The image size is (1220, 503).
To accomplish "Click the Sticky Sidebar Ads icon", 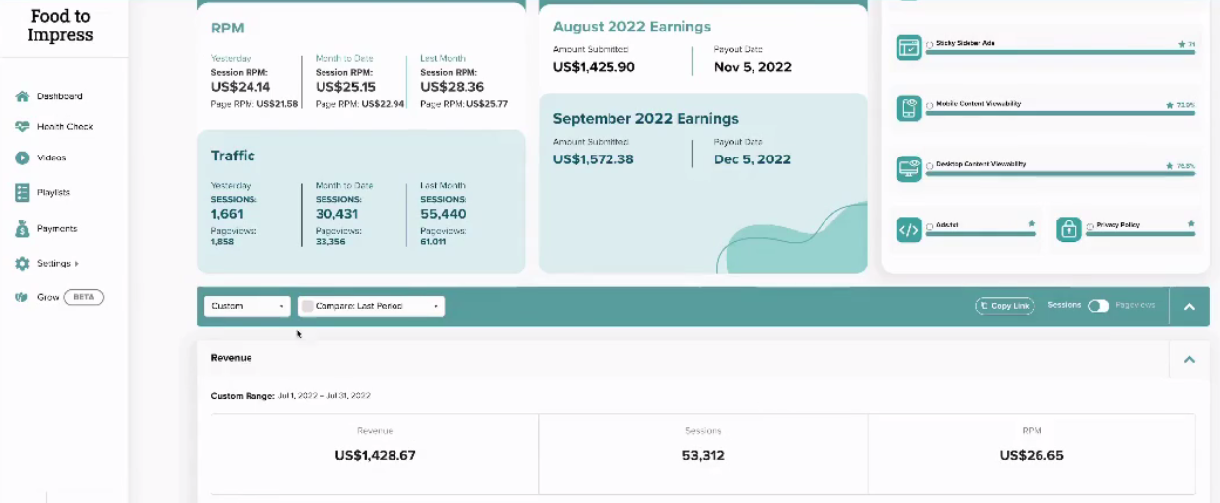I will click(x=908, y=47).
